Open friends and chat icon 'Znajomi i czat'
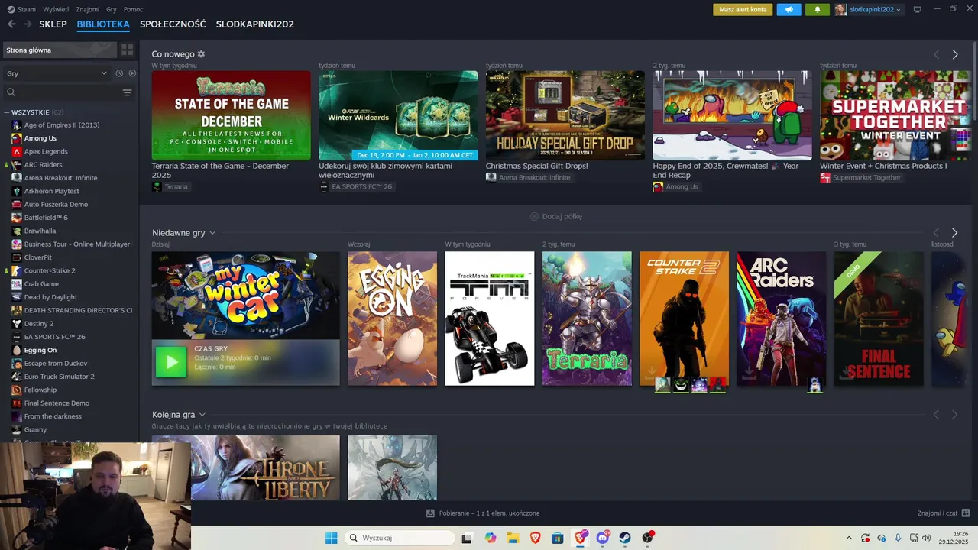978x550 pixels. coord(966,513)
